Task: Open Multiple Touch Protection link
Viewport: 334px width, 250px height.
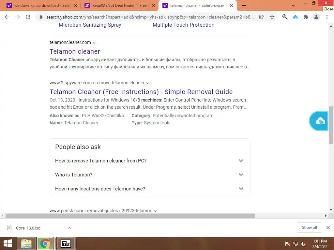Action: click(183, 25)
